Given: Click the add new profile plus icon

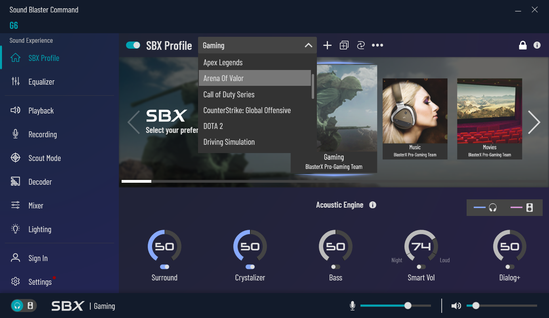Looking at the screenshot, I should coord(327,45).
